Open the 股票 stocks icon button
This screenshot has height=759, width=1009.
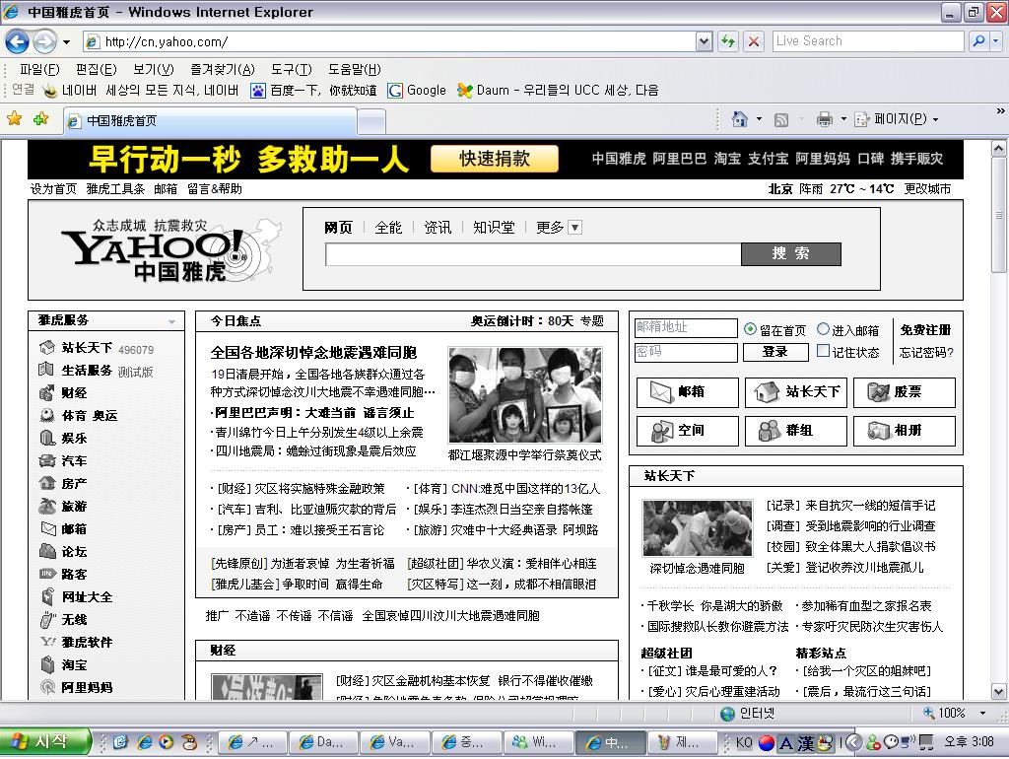[x=905, y=392]
